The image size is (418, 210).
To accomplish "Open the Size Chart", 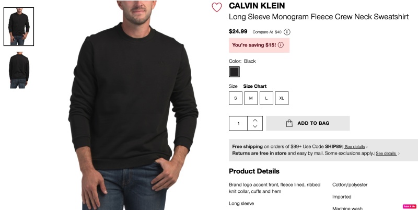I will (254, 86).
